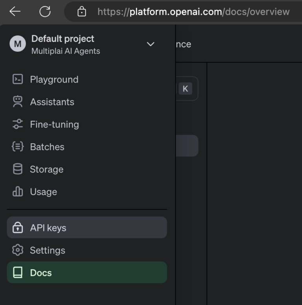Click the partially hidden 'nce' tab text
302x305 pixels.
[x=184, y=44]
